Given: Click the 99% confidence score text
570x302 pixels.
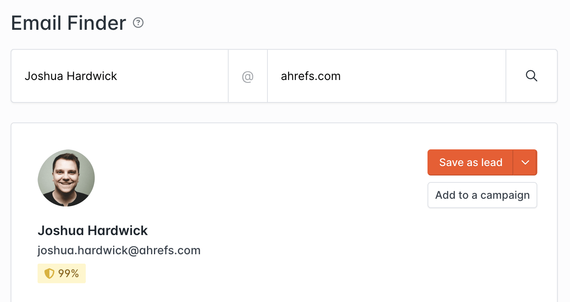Looking at the screenshot, I should click(69, 273).
